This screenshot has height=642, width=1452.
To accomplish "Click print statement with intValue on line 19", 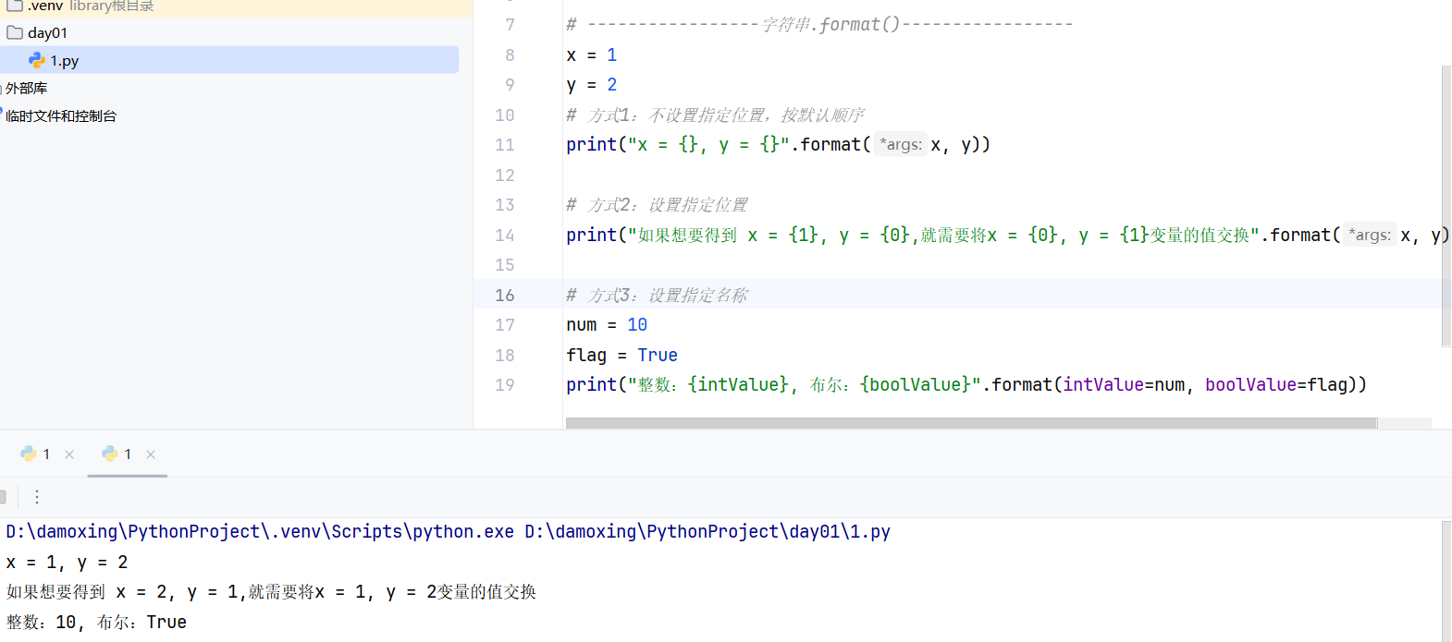I will pos(966,384).
